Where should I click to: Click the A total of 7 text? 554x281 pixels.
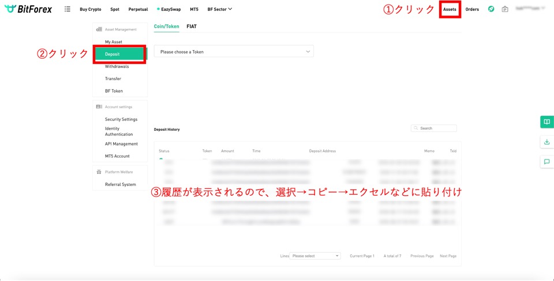pos(392,256)
